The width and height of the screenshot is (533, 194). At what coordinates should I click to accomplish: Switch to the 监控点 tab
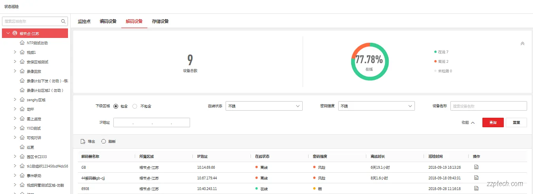84,21
